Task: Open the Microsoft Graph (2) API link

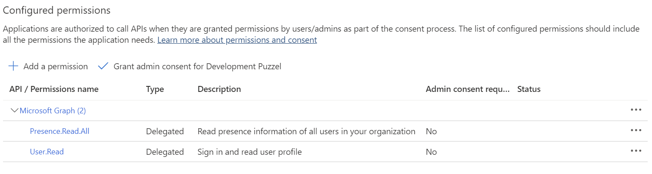Action: pos(53,111)
